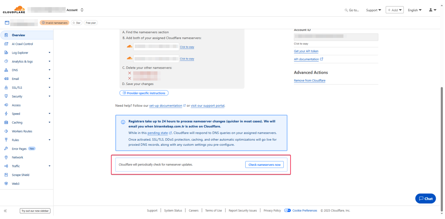The image size is (445, 219).
Task: Star this domain
Action: pos(77,23)
